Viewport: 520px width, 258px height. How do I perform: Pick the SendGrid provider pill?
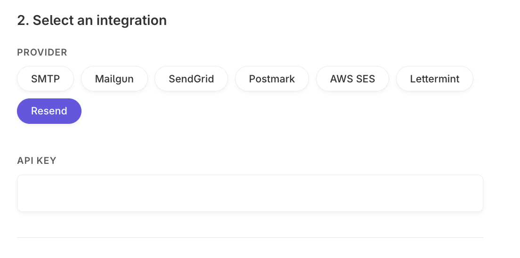[191, 79]
